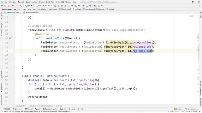Image resolution: width=202 pixels, height=113 pixels.
Task: Open the Navigate menu
Action: [x=21, y=2]
